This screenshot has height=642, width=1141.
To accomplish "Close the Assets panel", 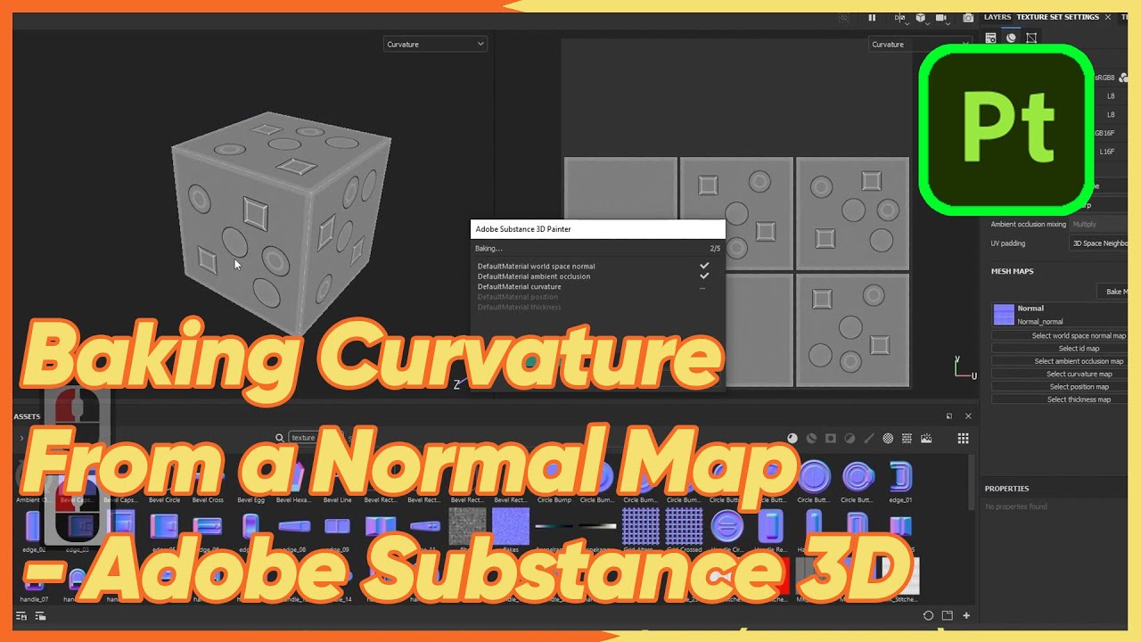I will 968,416.
